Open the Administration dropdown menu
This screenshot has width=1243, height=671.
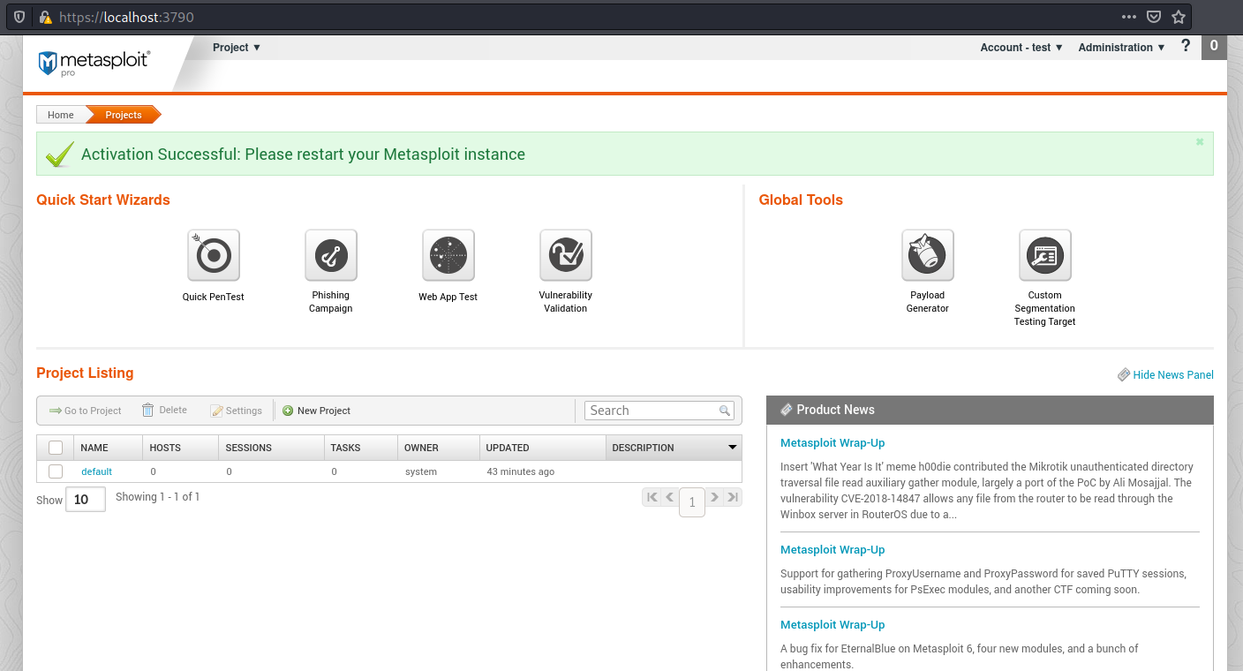pyautogui.click(x=1122, y=48)
